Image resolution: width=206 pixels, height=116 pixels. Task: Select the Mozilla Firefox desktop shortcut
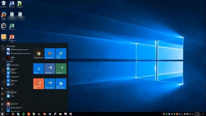coord(4,16)
